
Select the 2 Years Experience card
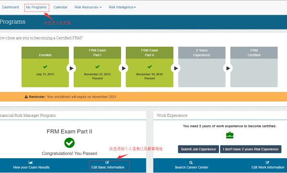[x=202, y=67]
